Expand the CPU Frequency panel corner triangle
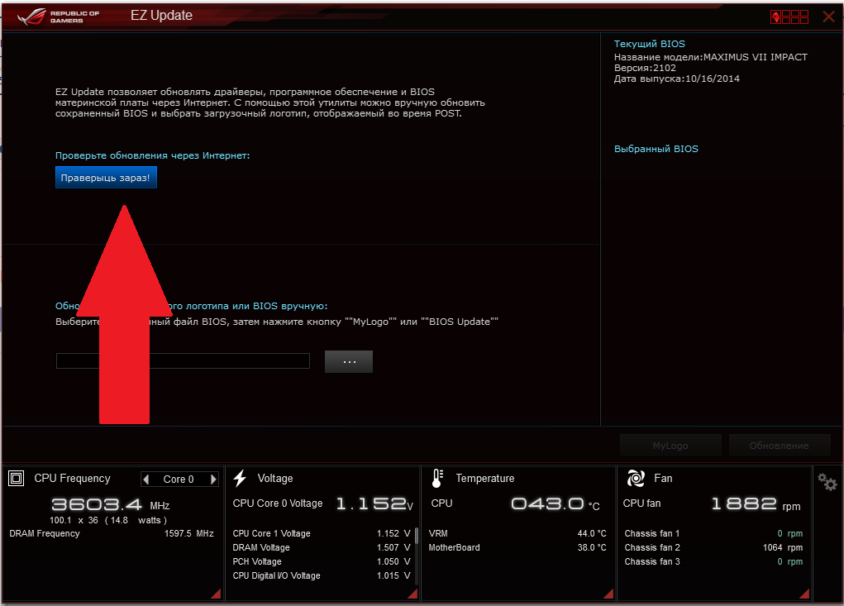The image size is (844, 606). (x=217, y=594)
